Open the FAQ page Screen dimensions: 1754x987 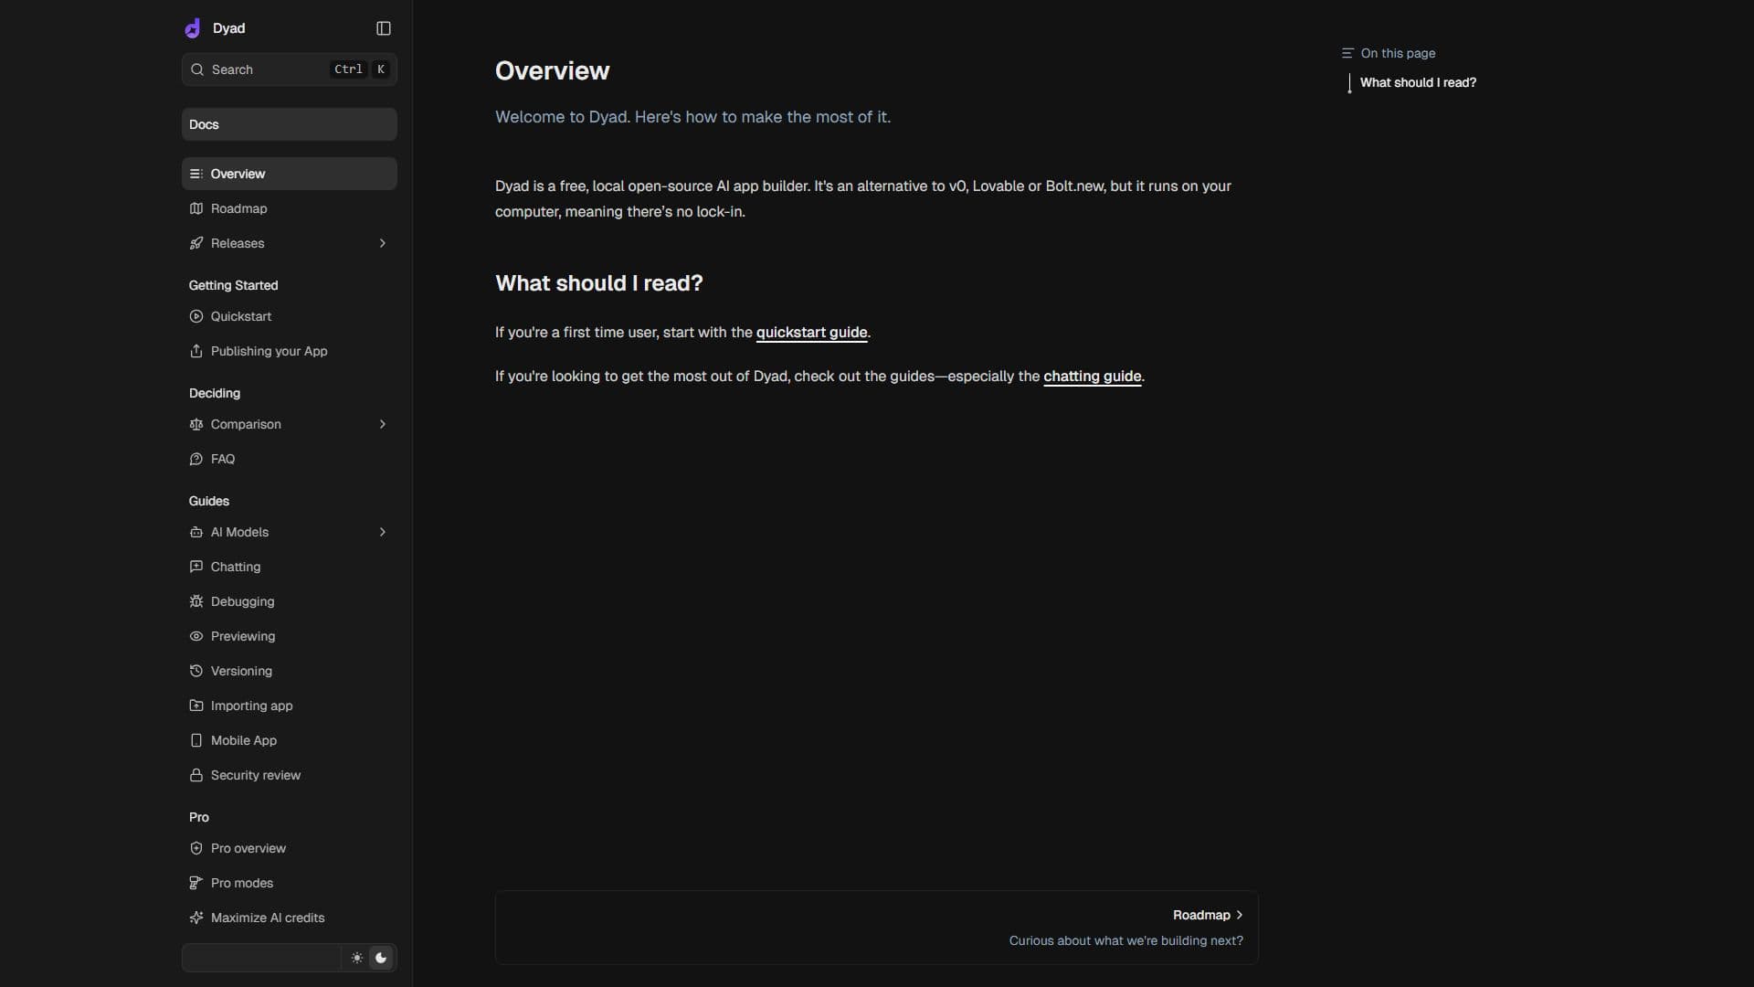(x=290, y=459)
